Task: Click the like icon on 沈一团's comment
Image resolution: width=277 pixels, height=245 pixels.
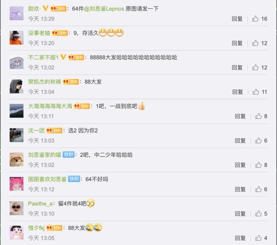Action: pyautogui.click(x=258, y=140)
